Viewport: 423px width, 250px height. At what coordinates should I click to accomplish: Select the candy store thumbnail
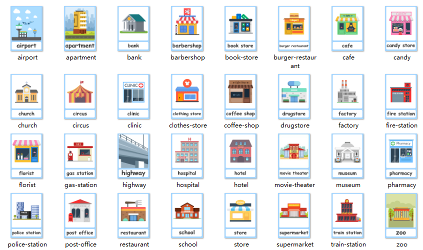pos(401,29)
